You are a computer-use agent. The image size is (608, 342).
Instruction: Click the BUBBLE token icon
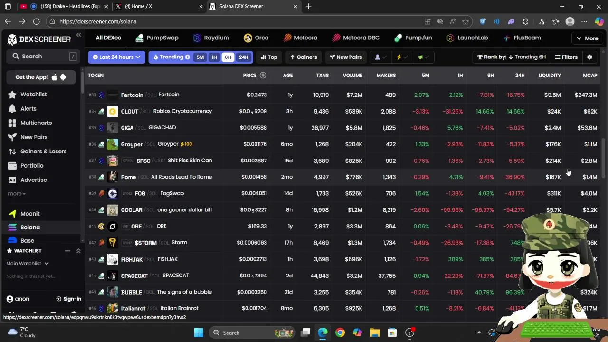click(112, 292)
